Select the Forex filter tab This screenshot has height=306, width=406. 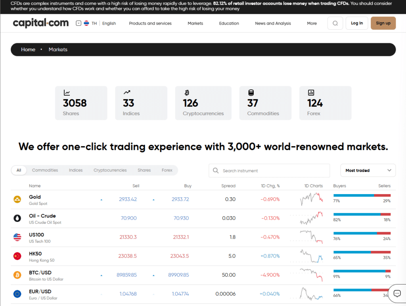pos(167,170)
